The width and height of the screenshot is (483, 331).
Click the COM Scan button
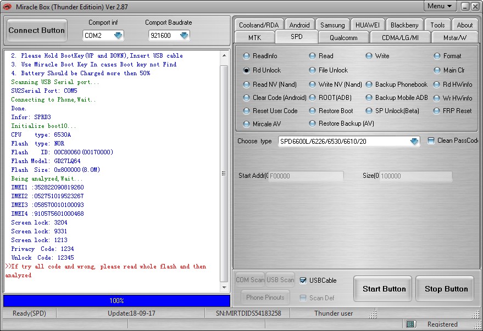point(250,279)
